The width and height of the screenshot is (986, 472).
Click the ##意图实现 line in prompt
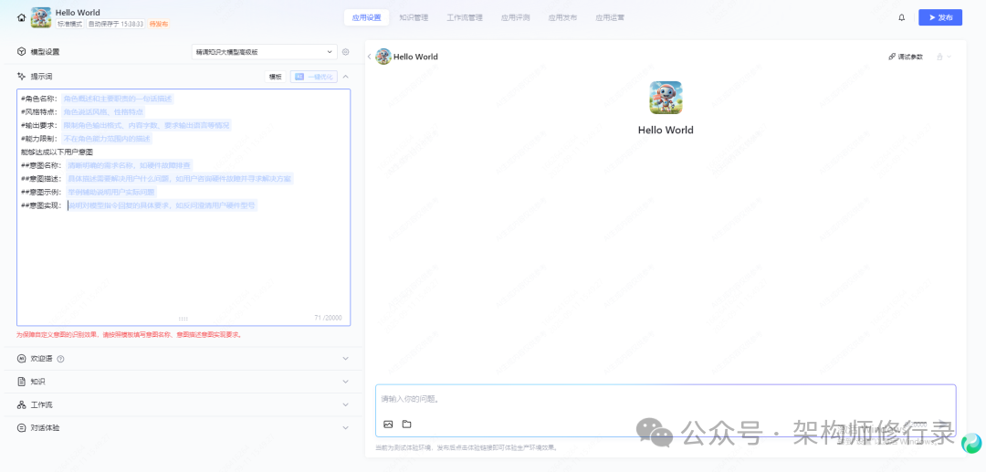[139, 205]
